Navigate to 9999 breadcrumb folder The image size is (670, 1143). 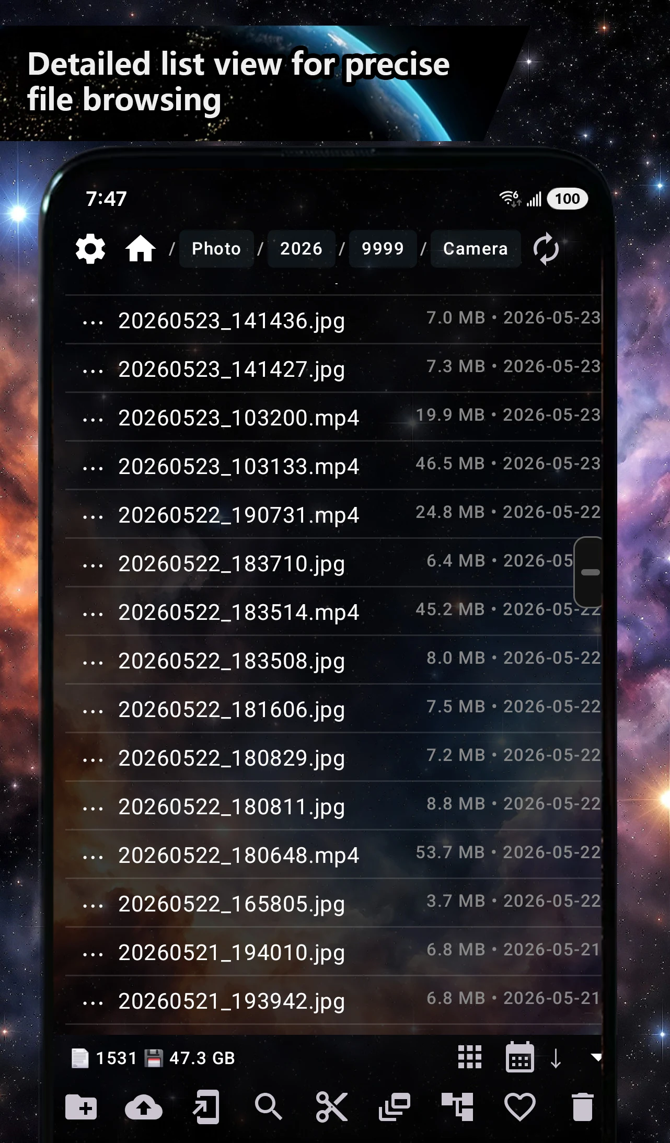click(383, 249)
